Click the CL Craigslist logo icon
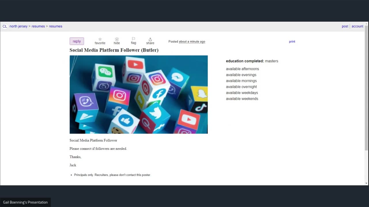The image size is (369, 207). (5, 26)
